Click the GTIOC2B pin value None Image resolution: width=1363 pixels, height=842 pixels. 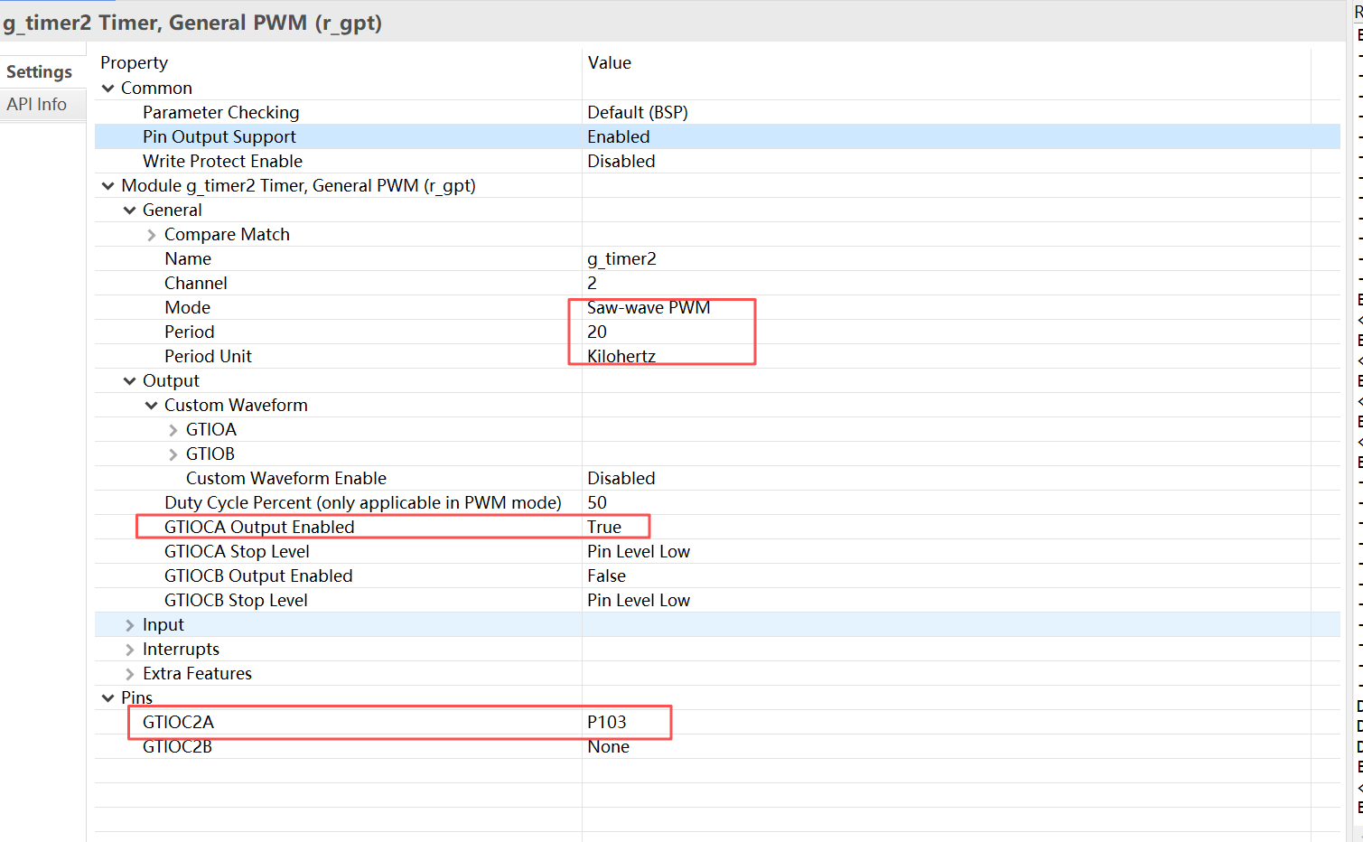point(609,746)
